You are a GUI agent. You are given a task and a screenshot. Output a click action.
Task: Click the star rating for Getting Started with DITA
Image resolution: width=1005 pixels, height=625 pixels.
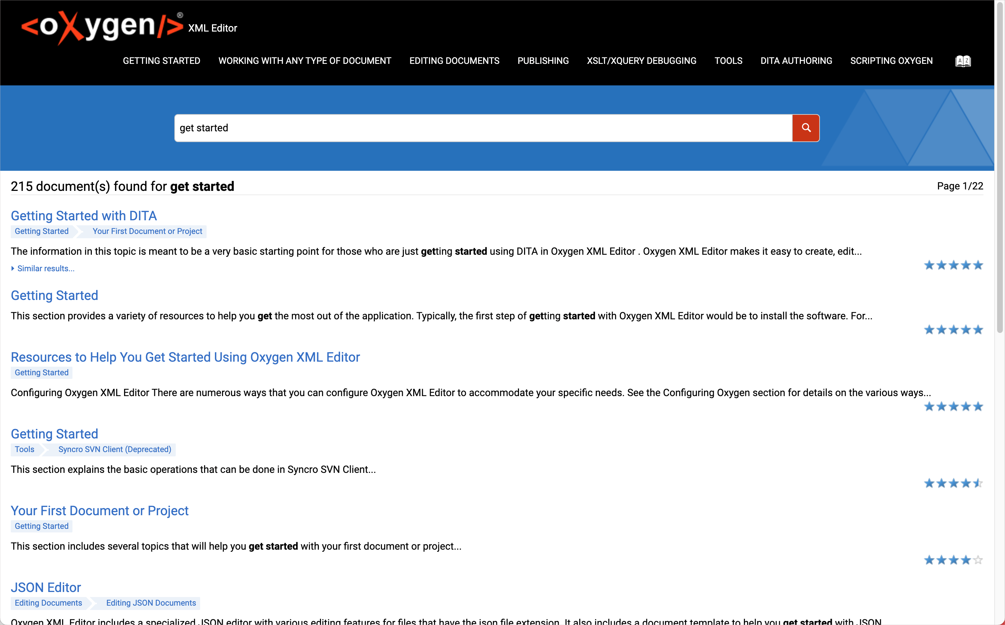pyautogui.click(x=954, y=264)
